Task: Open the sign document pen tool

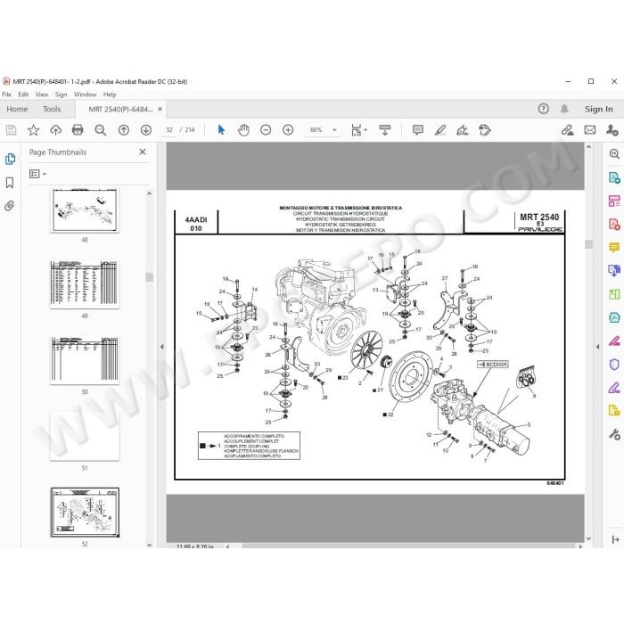Action: [x=462, y=130]
